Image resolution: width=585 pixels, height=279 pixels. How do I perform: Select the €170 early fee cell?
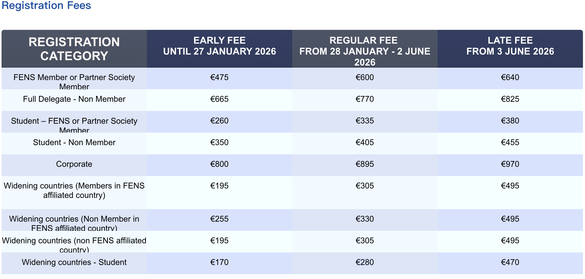(219, 262)
